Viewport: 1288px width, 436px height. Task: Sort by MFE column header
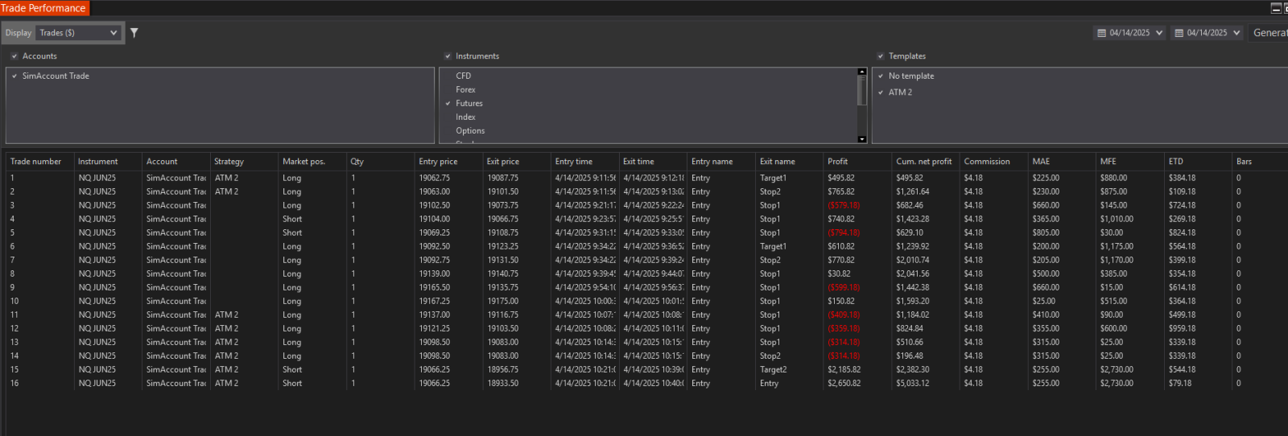1108,162
